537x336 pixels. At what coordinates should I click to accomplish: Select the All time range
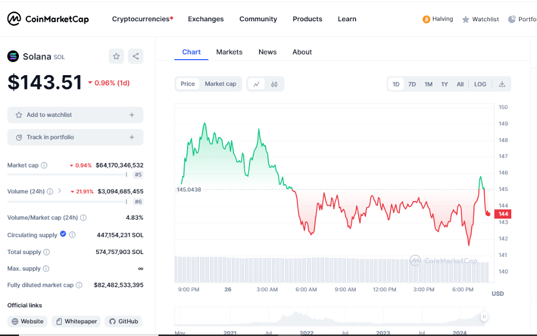(x=460, y=84)
